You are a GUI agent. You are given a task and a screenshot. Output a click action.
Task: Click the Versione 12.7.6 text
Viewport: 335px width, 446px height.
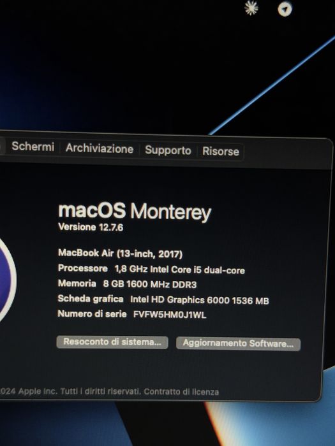point(91,227)
